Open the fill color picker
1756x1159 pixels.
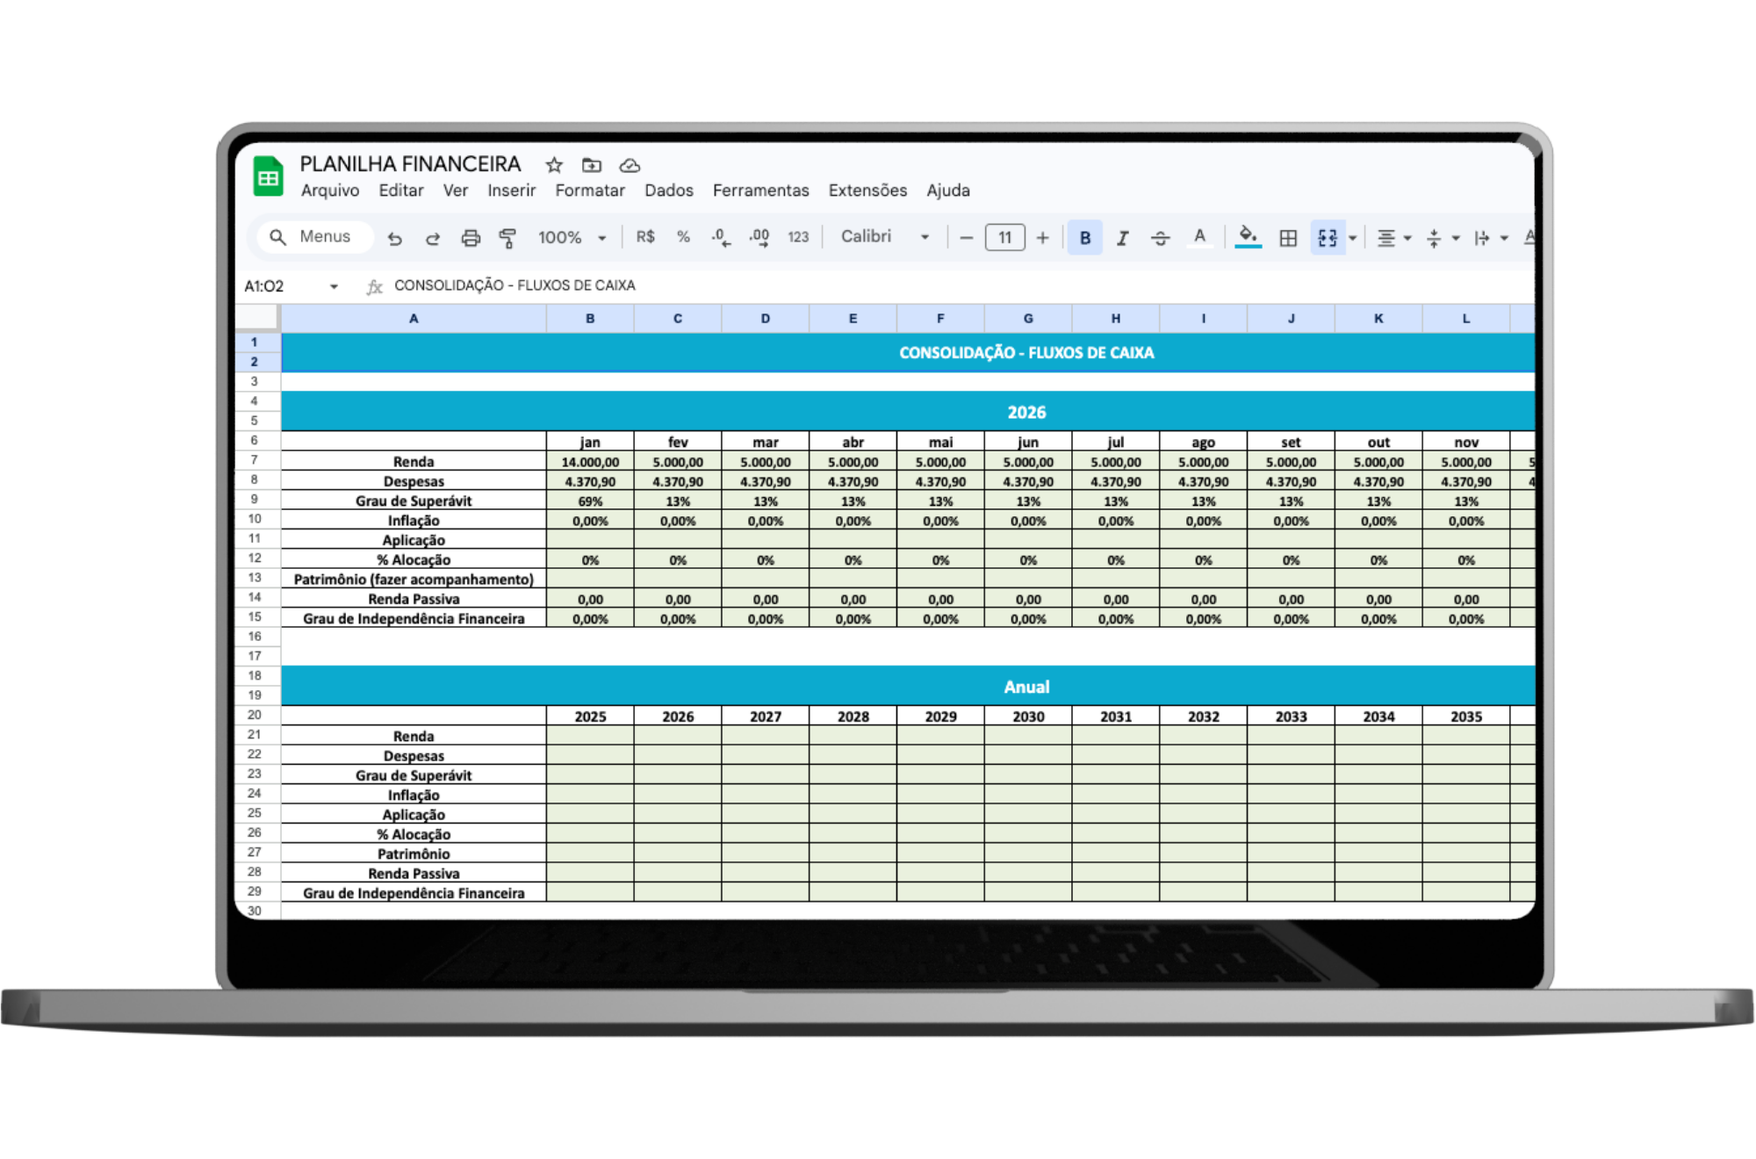tap(1248, 237)
